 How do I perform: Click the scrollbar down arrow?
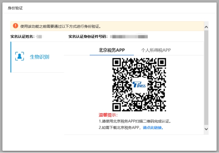(x=206, y=129)
